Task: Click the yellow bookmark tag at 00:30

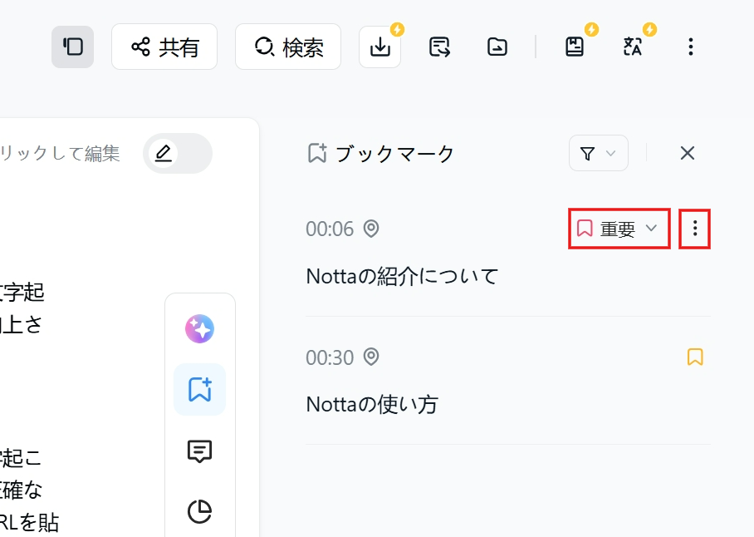Action: coord(695,357)
